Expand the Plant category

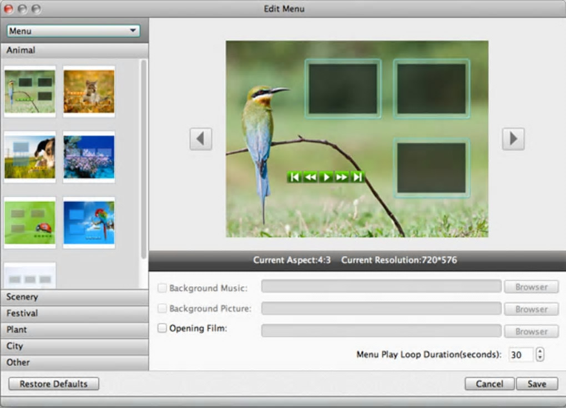(74, 330)
